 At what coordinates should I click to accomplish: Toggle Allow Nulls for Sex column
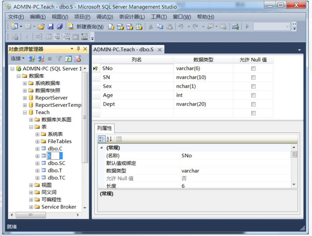pos(253,86)
